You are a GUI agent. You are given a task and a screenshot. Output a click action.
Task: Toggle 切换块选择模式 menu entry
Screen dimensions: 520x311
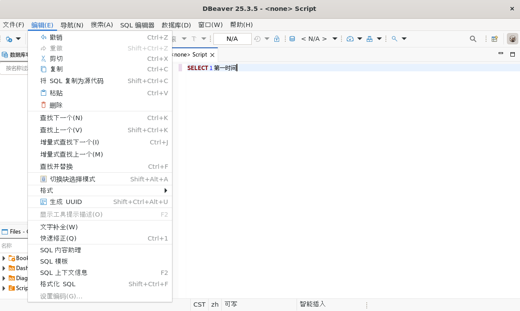[x=100, y=179]
